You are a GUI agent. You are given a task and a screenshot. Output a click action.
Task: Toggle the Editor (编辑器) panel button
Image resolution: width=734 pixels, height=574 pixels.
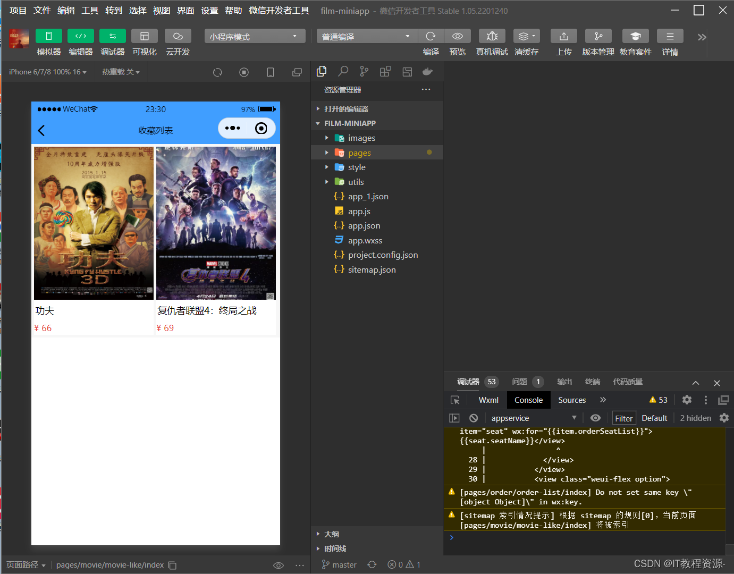81,36
